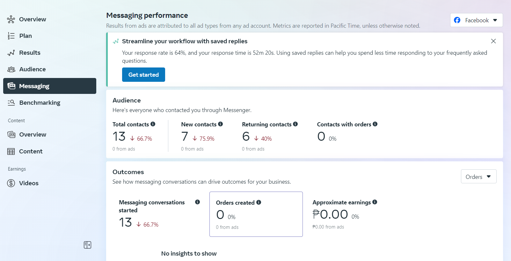The image size is (511, 261).
Task: Click the info icon beside Total contacts
Action: pos(153,124)
